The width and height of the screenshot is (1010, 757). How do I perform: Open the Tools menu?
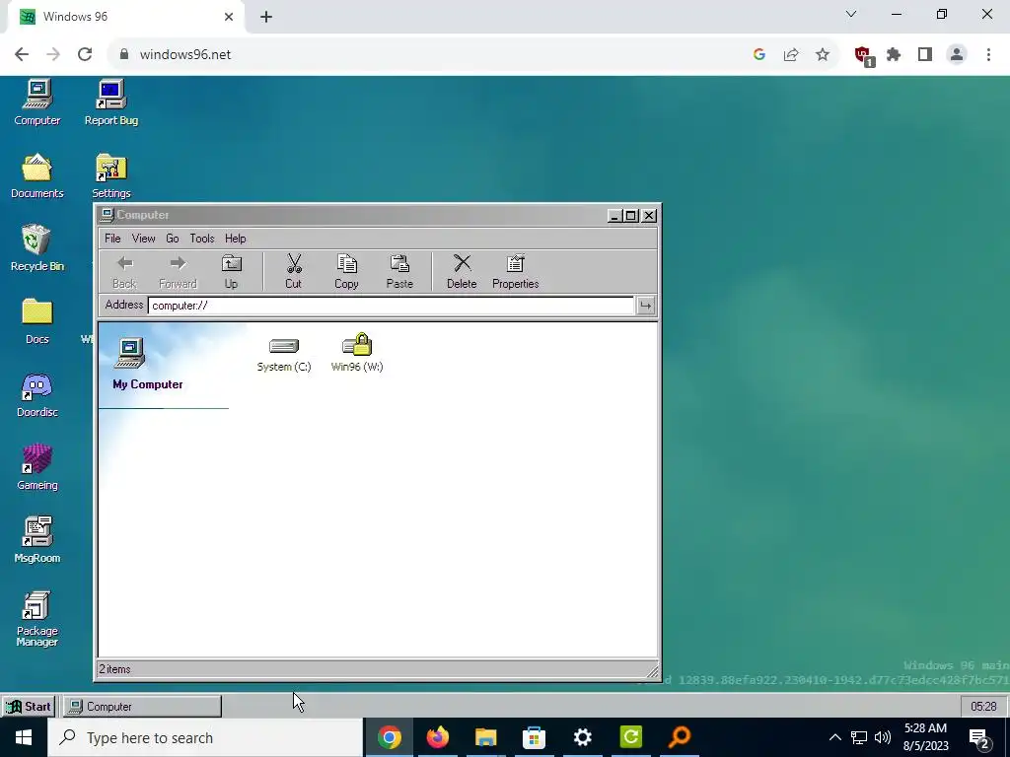pyautogui.click(x=202, y=239)
